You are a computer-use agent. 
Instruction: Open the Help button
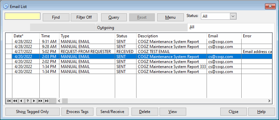[262, 112]
